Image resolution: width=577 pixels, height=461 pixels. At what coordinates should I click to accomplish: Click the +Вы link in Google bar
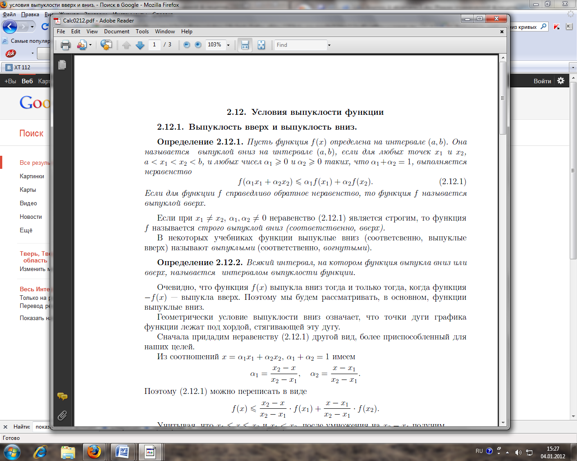pyautogui.click(x=10, y=81)
